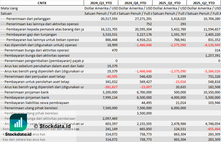This screenshot has height=142, width=221.
Task: Click Pembayaran untuk perolehan aset tetap label
Action: click(37, 82)
